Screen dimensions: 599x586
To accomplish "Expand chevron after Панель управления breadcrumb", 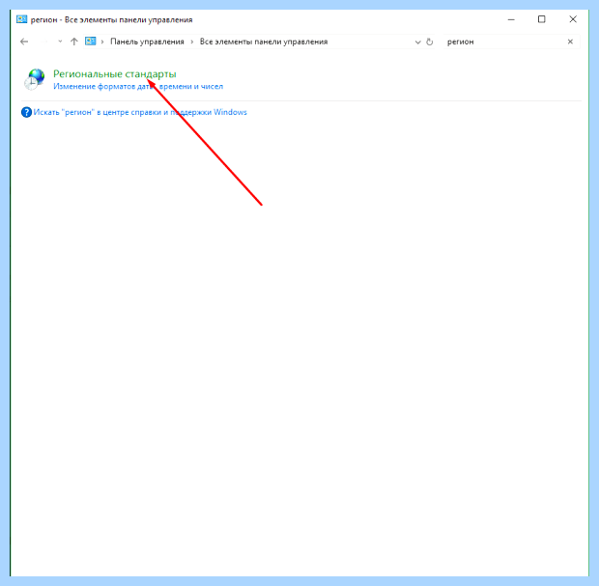I will point(191,42).
